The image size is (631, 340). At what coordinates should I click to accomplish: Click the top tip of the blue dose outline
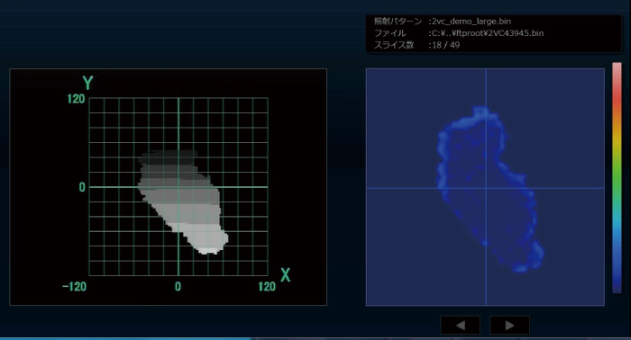pos(481,110)
